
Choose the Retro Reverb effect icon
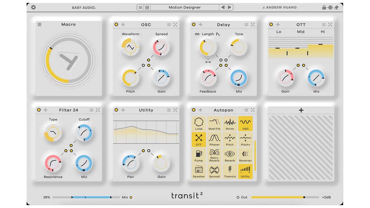[214, 155]
